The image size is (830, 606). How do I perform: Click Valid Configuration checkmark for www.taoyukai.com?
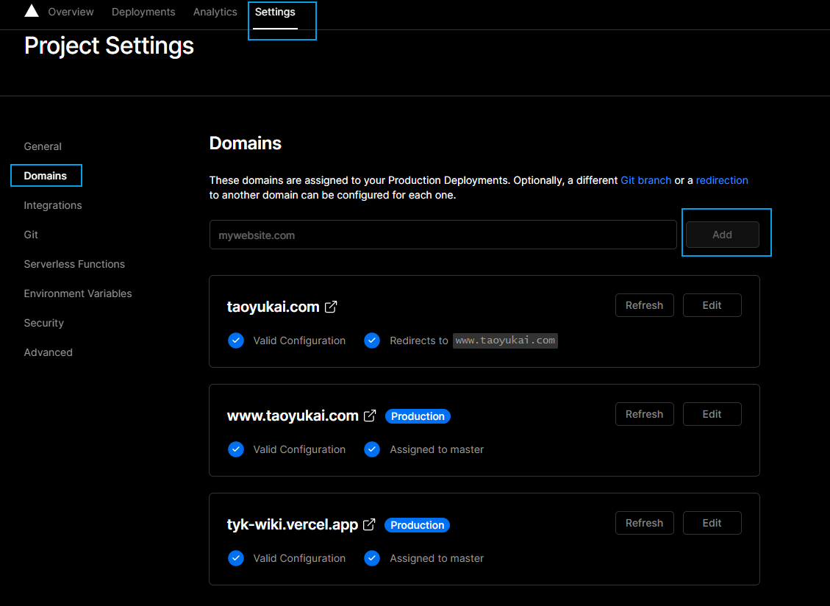[236, 449]
